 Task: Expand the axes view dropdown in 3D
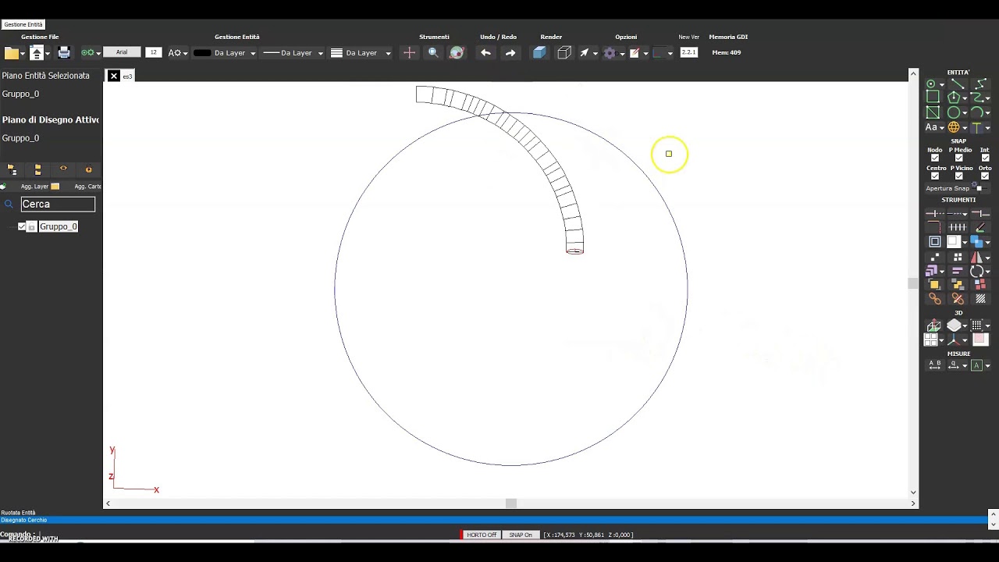tap(965, 340)
